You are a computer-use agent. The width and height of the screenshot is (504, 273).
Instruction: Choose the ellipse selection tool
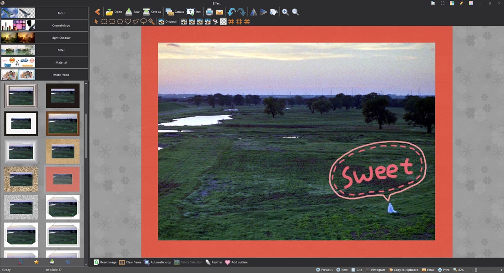pos(120,21)
